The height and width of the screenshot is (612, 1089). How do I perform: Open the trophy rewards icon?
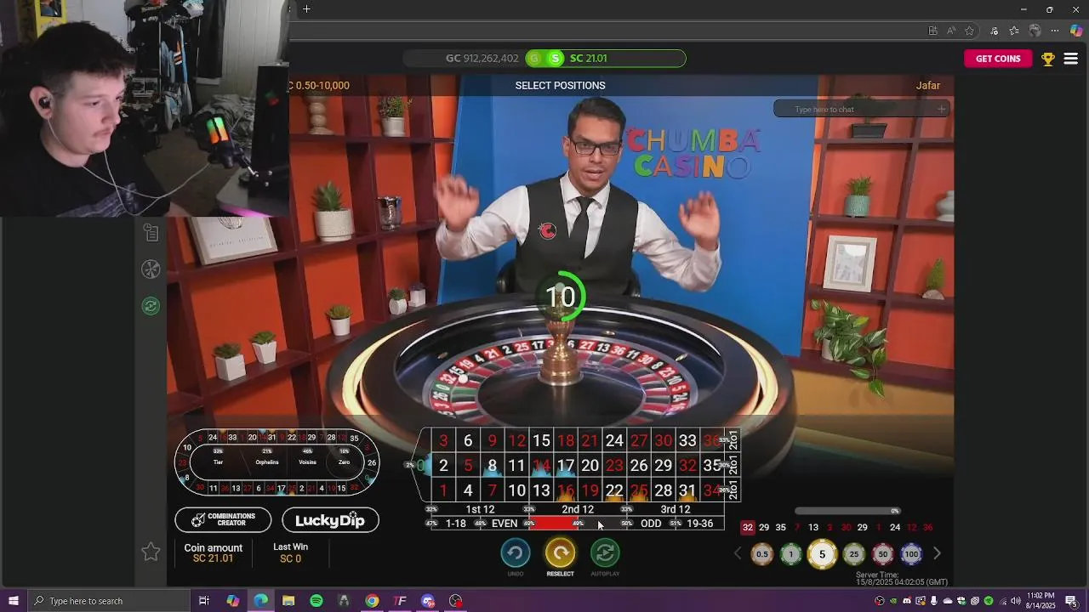[x=1048, y=59]
